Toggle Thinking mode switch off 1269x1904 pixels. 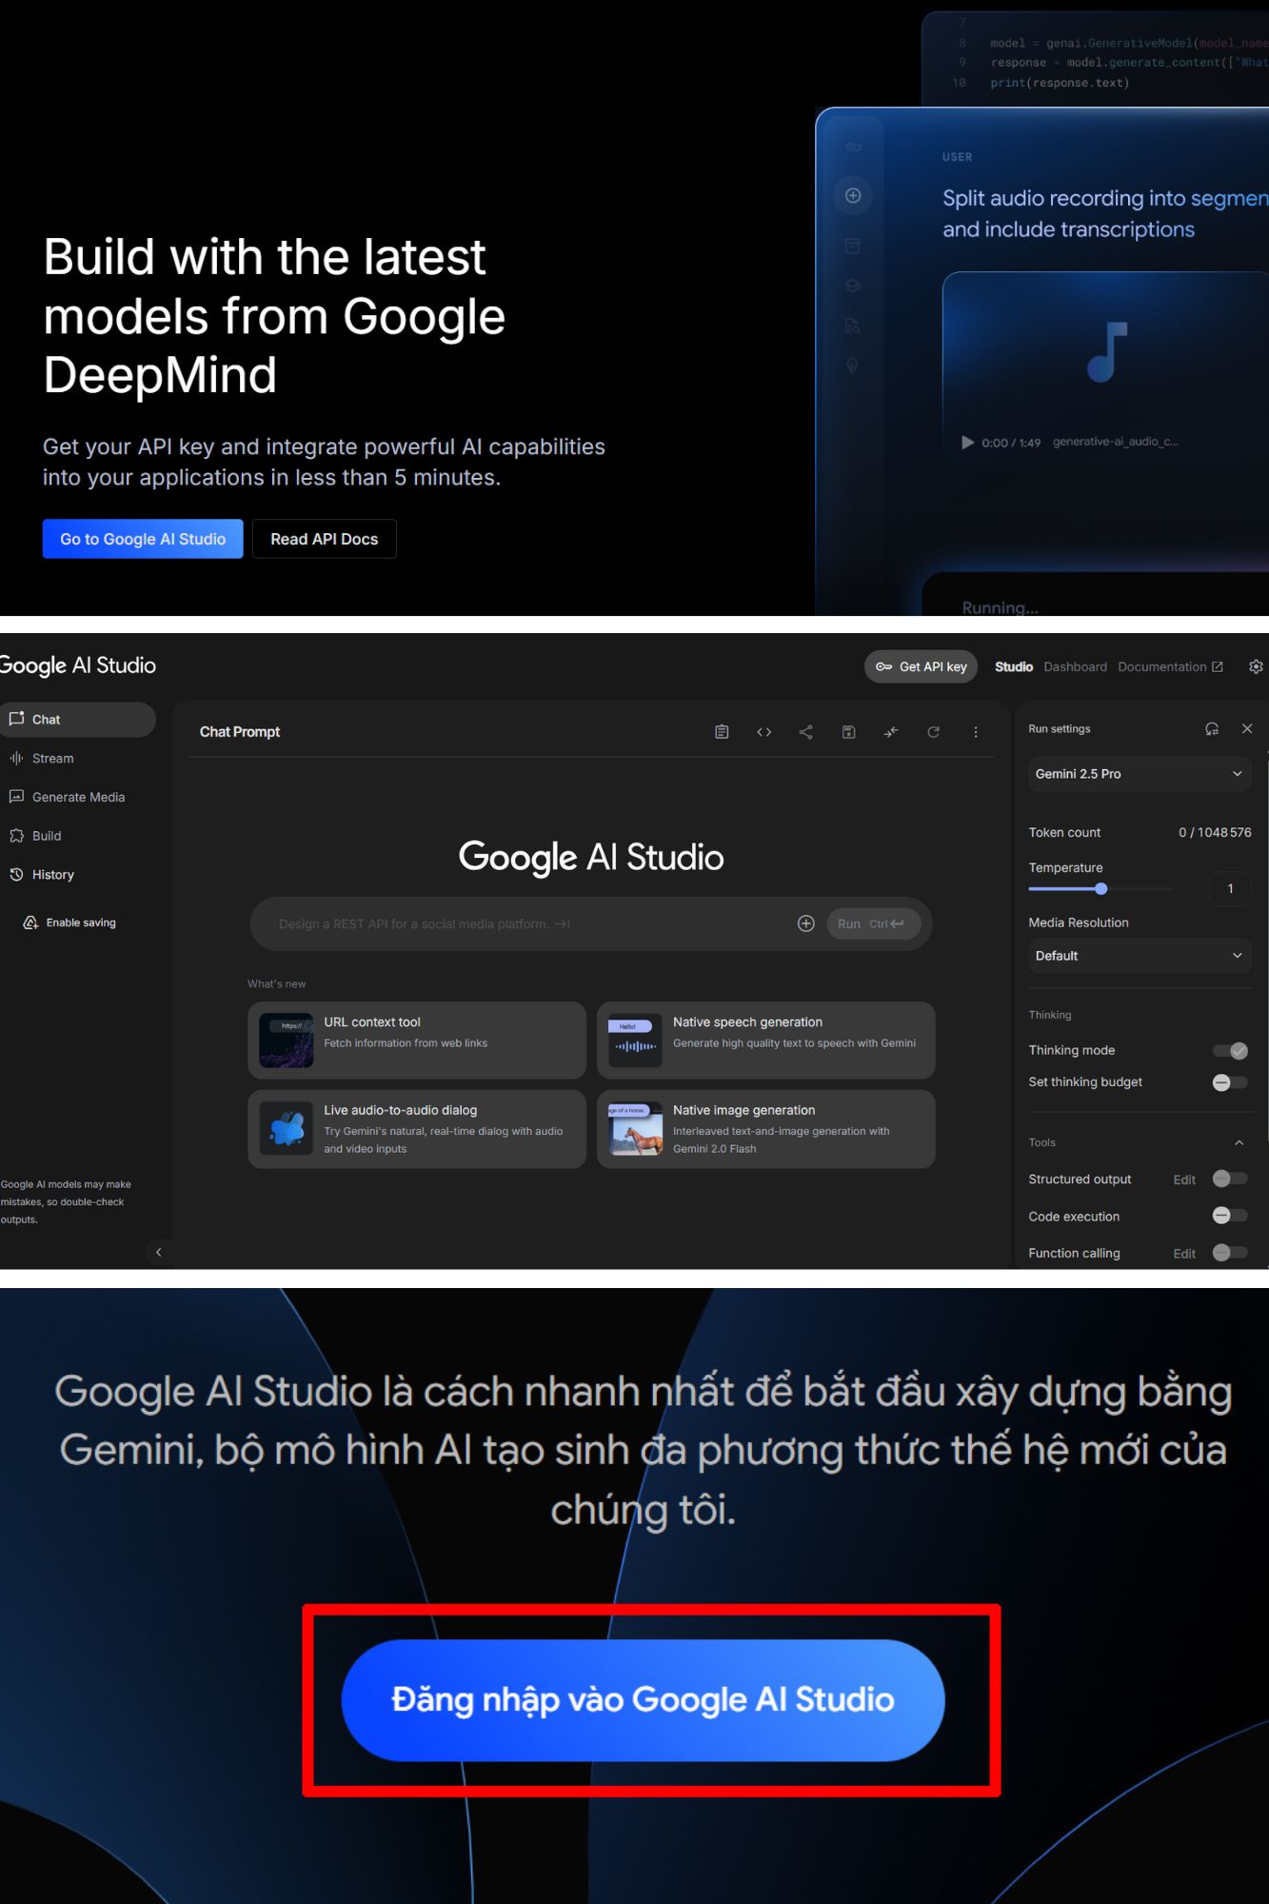(x=1230, y=1051)
